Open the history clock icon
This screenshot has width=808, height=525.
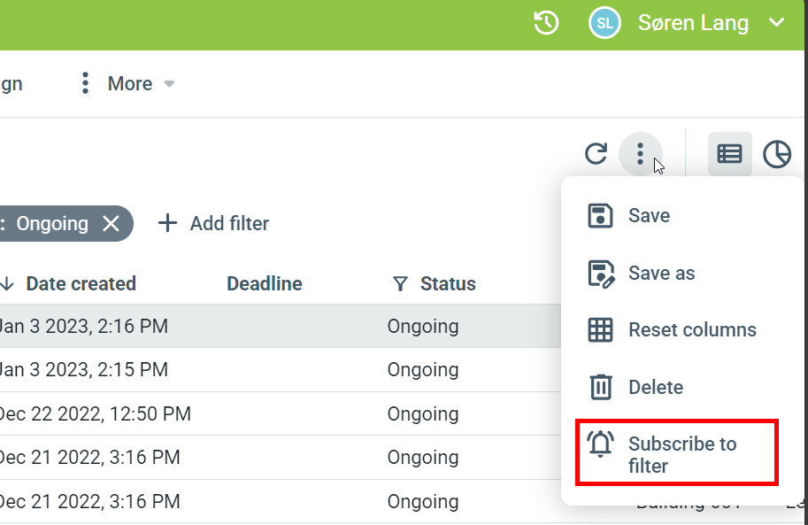pos(546,23)
